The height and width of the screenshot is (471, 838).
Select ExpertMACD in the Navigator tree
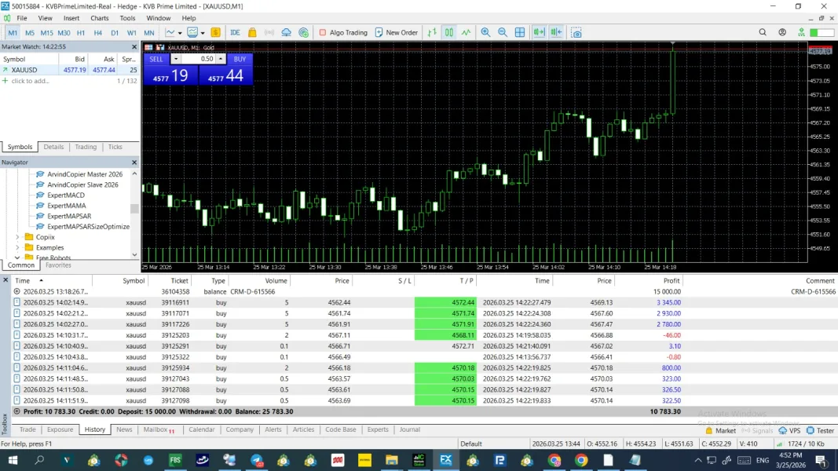pyautogui.click(x=65, y=195)
